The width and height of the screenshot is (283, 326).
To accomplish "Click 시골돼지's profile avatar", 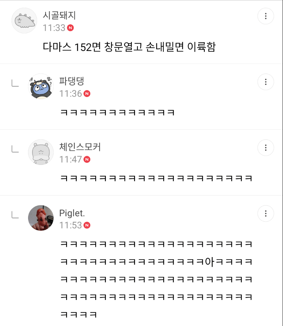I will (24, 21).
